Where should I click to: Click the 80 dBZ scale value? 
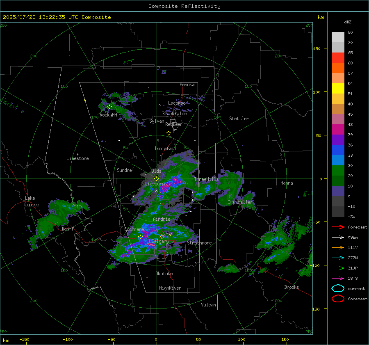pyautogui.click(x=350, y=32)
